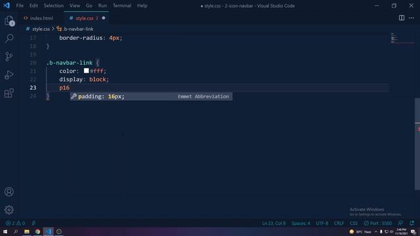The height and width of the screenshot is (236, 420).
Task: Open the Extensions view
Action: click(x=9, y=93)
